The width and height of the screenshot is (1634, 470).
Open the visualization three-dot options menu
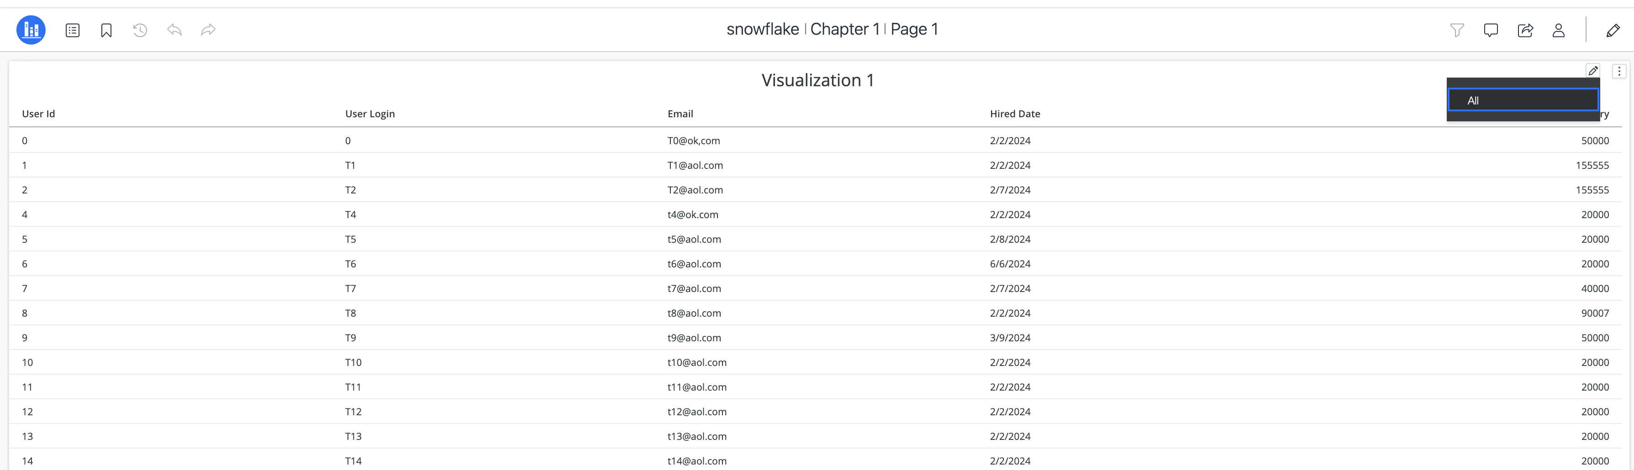point(1619,71)
